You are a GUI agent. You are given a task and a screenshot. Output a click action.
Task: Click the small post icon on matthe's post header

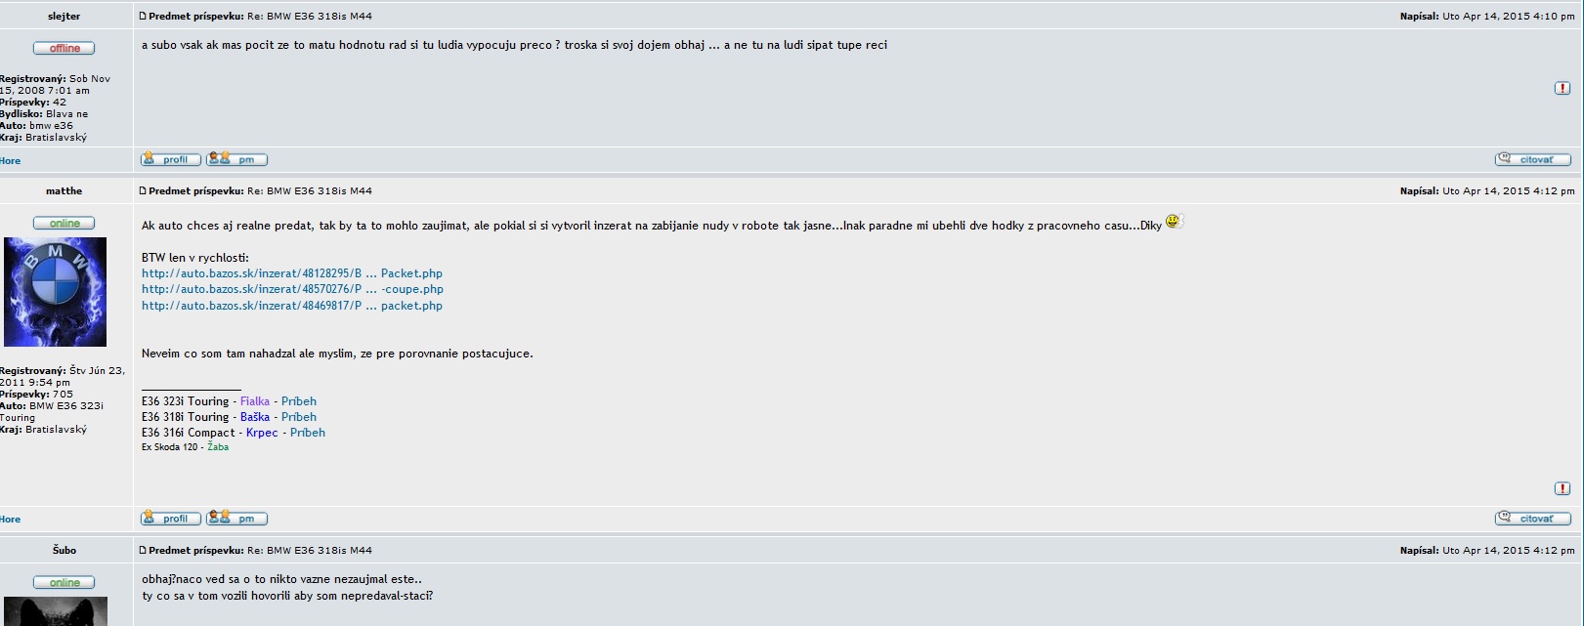tap(144, 191)
